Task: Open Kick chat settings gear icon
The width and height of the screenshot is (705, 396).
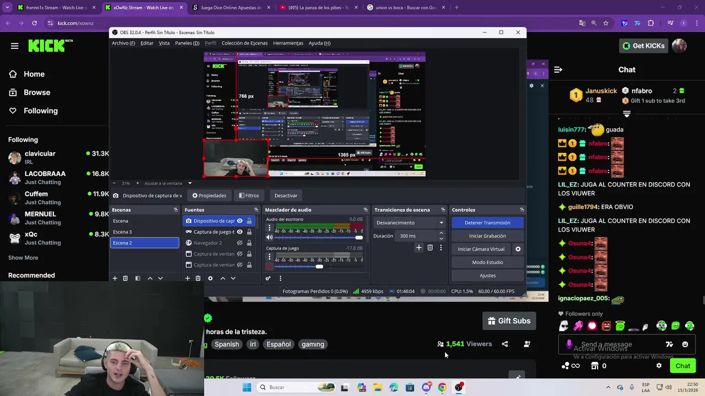Action: pyautogui.click(x=659, y=366)
